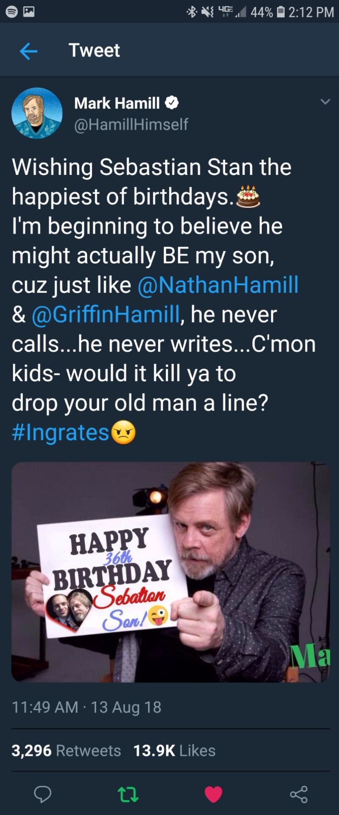This screenshot has width=339, height=815.
Task: Open the @HamillHimself handle
Action: tap(131, 124)
